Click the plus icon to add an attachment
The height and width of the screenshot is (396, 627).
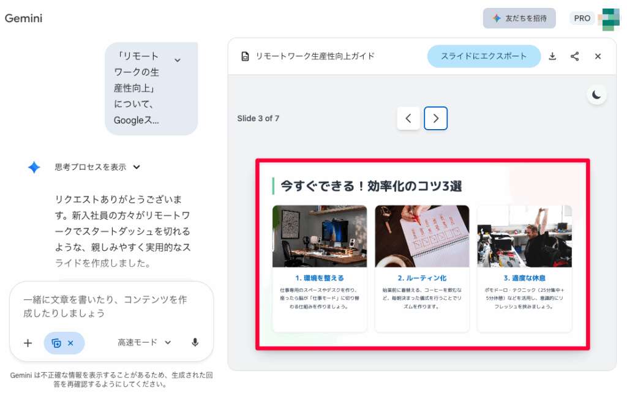(x=28, y=343)
